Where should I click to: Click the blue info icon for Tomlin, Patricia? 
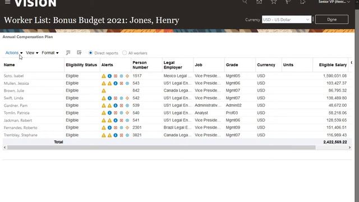(110, 113)
